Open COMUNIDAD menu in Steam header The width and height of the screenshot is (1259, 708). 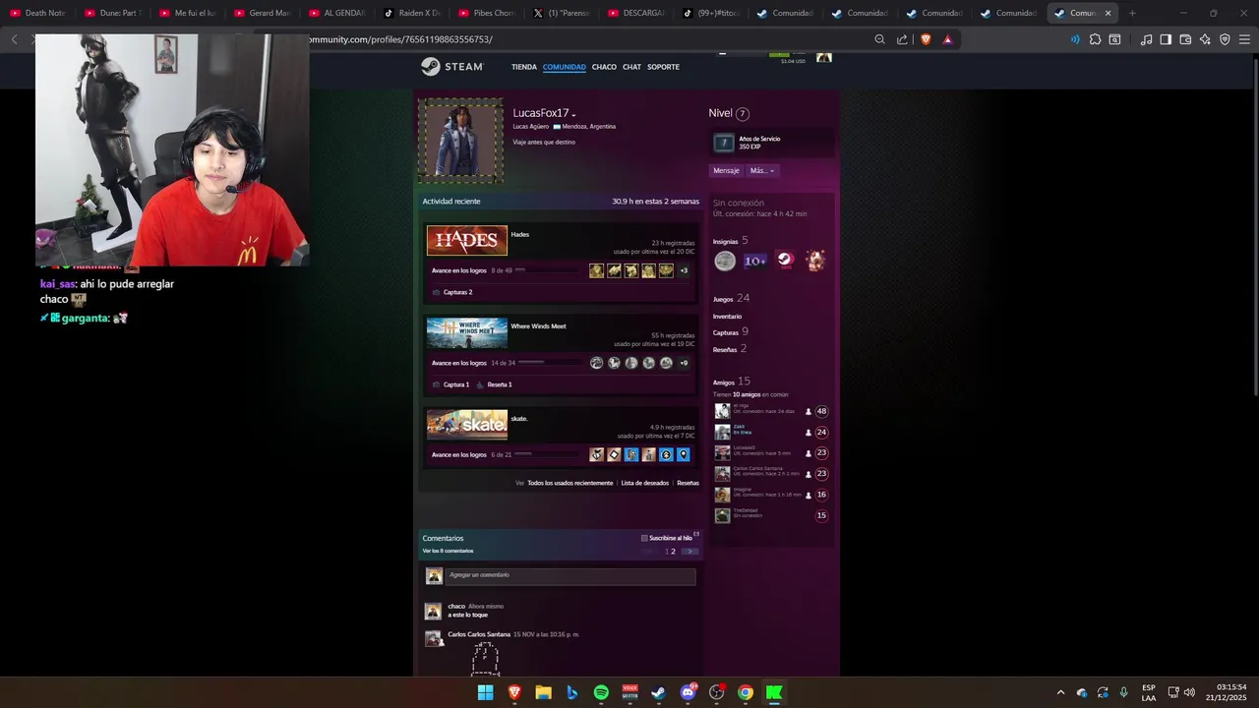[565, 67]
